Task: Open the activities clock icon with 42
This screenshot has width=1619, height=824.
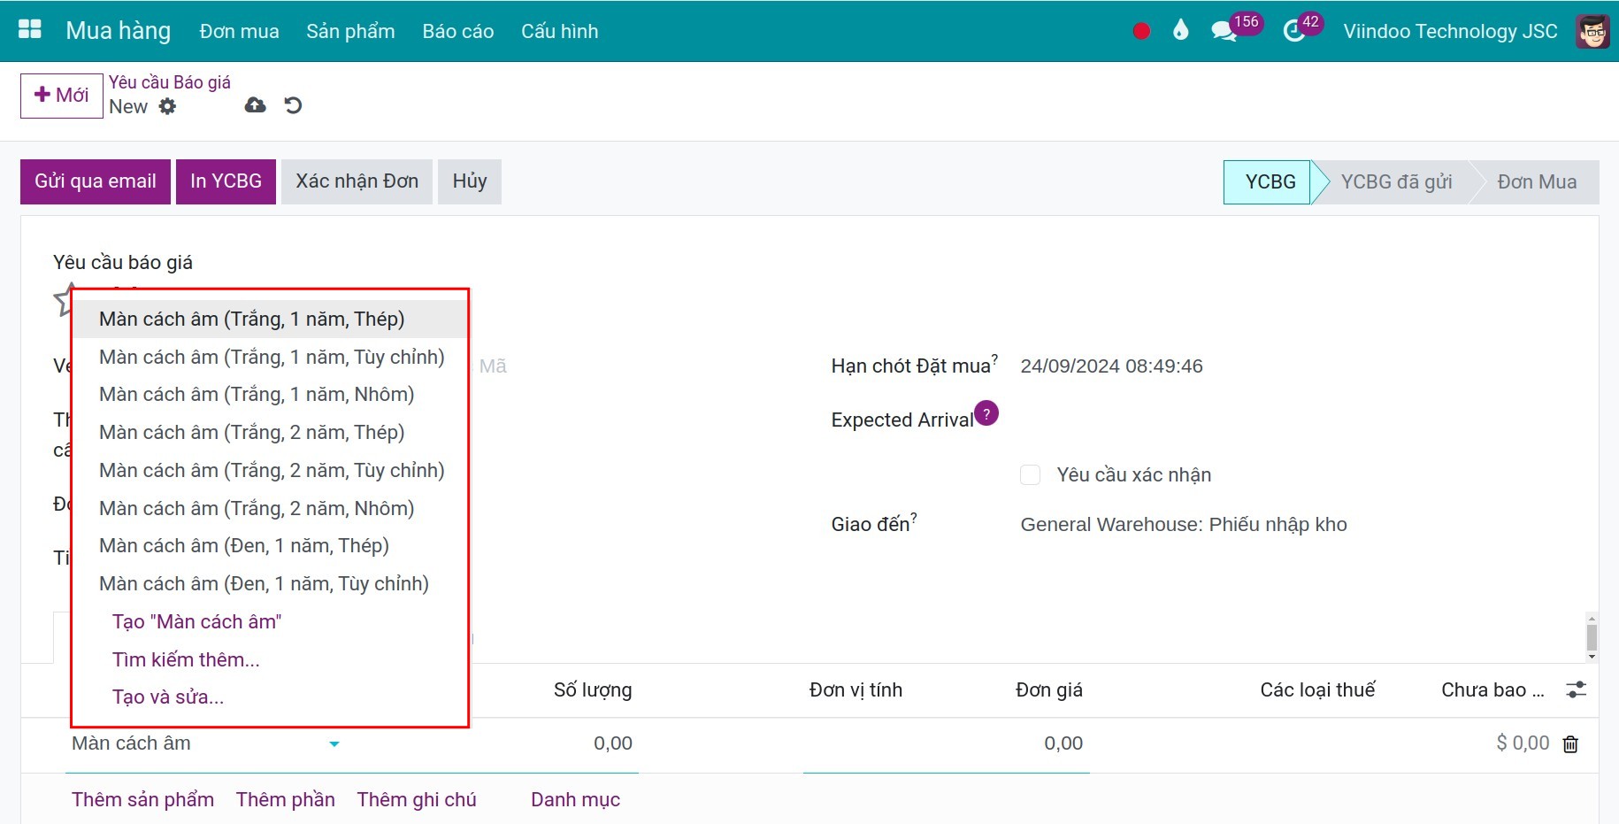Action: coord(1294,31)
